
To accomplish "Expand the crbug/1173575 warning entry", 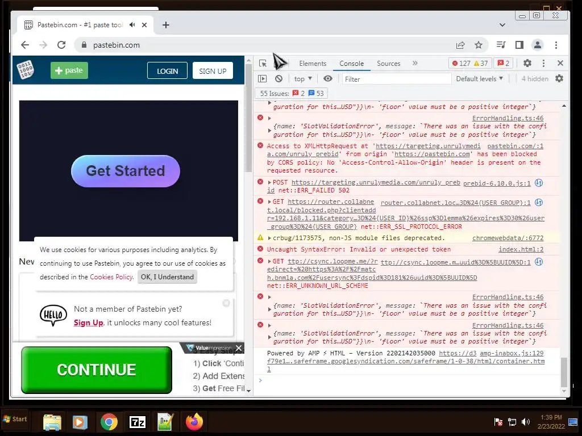I will (x=270, y=238).
